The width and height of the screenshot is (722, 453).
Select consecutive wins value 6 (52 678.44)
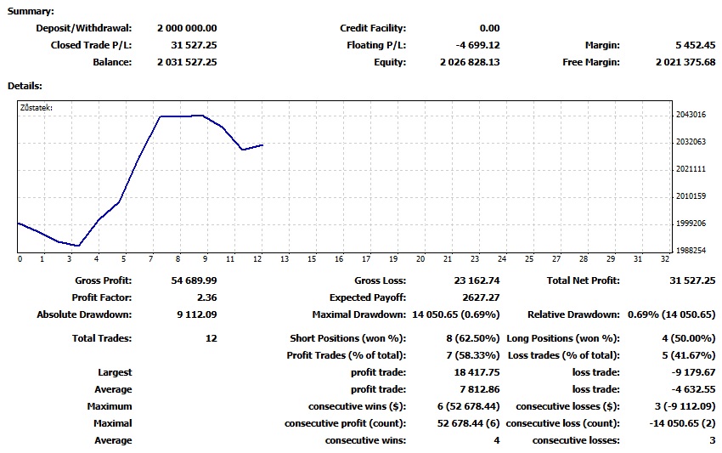click(x=469, y=407)
